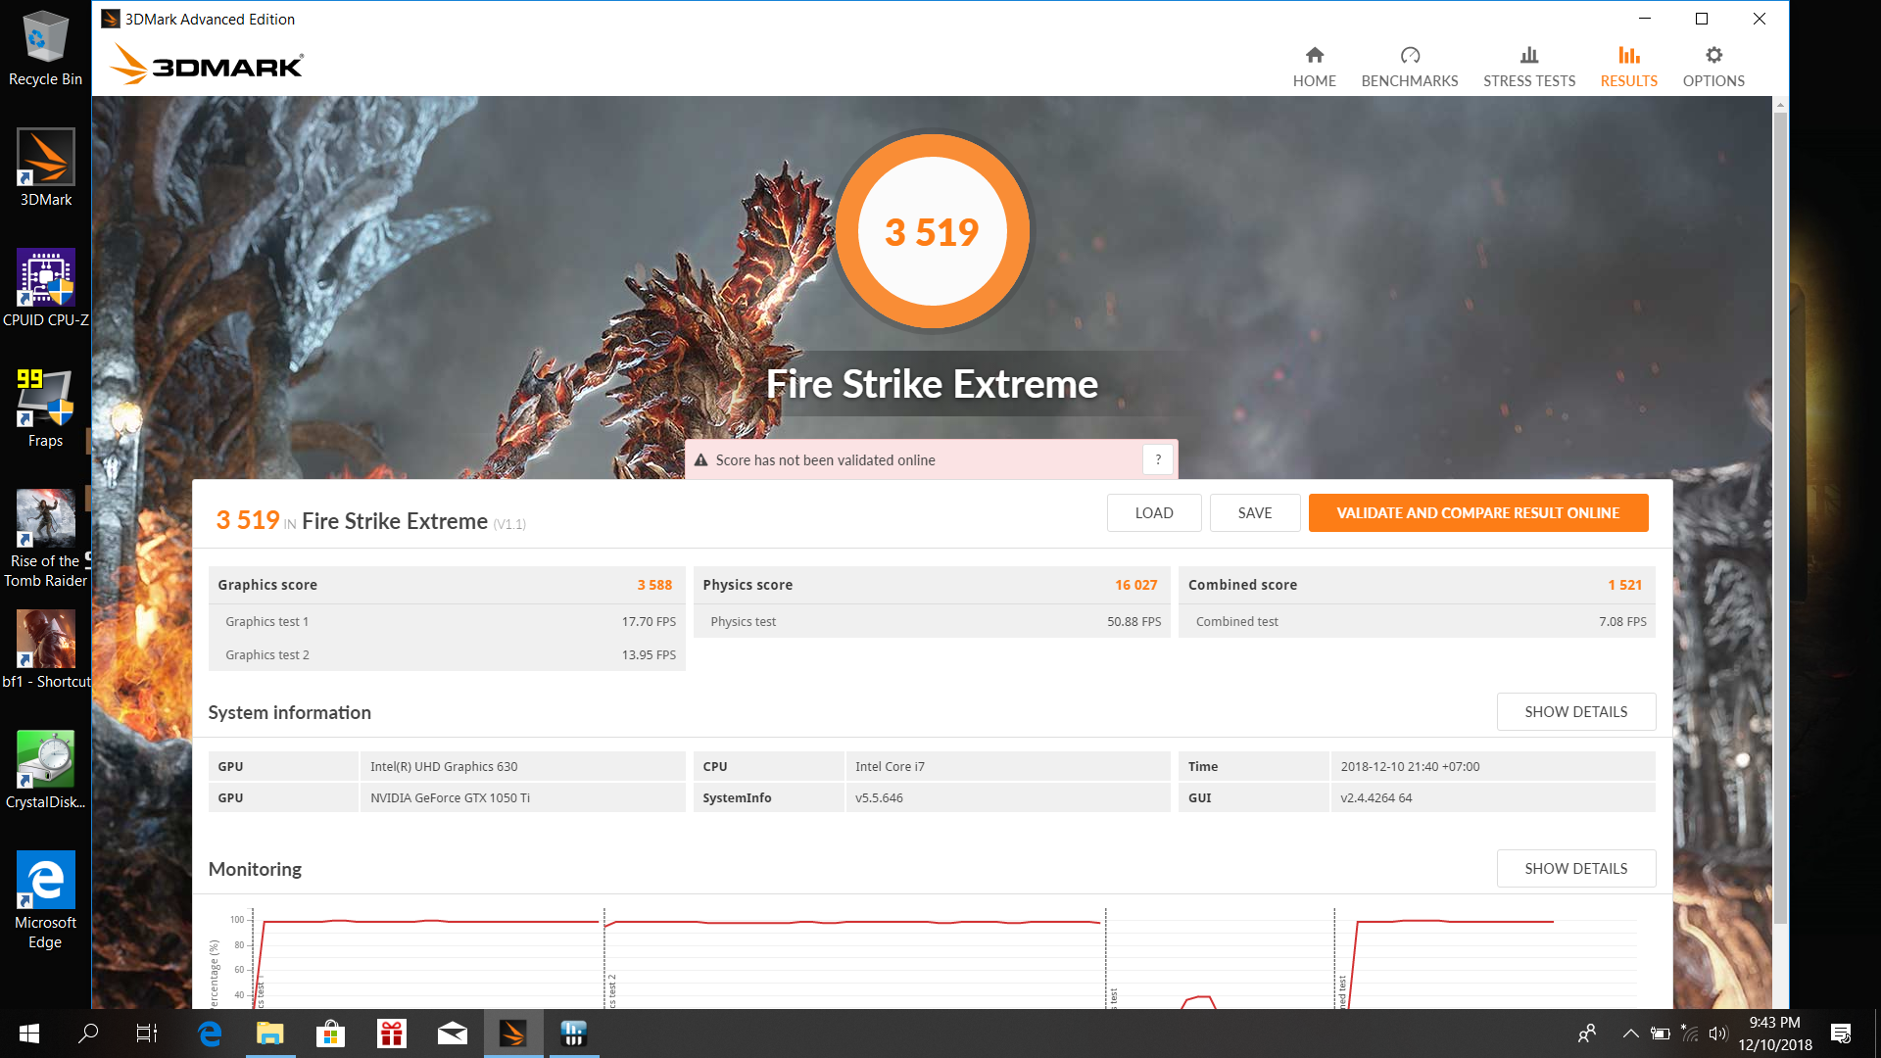1881x1058 pixels.
Task: Click the Time value 2018-12-10 21:40
Action: click(1410, 766)
